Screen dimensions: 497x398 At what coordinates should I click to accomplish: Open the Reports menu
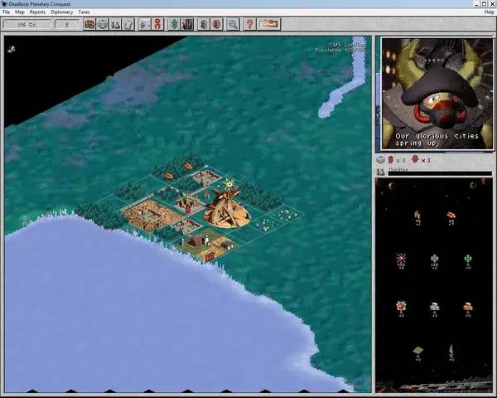(x=37, y=12)
